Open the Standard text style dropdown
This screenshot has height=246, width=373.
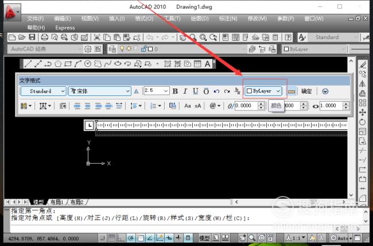tap(43, 91)
